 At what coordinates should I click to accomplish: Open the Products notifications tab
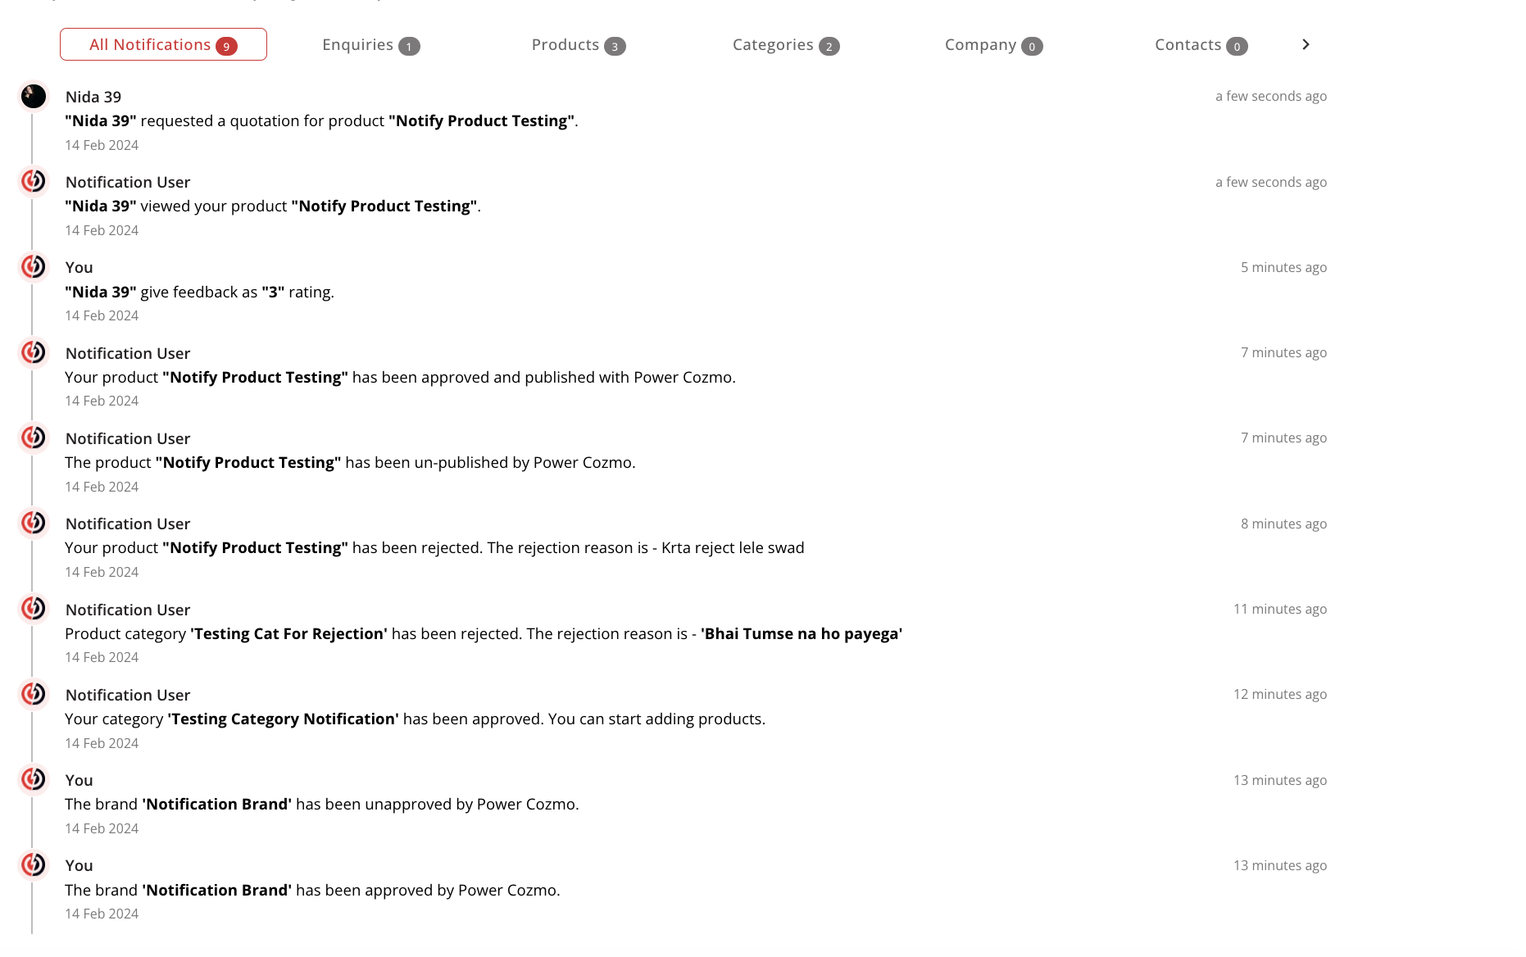(x=578, y=45)
